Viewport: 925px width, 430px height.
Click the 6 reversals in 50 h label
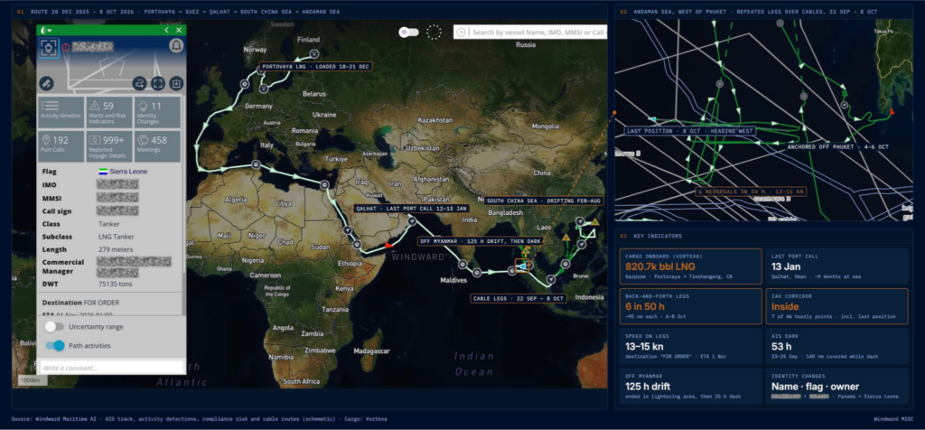tap(751, 192)
